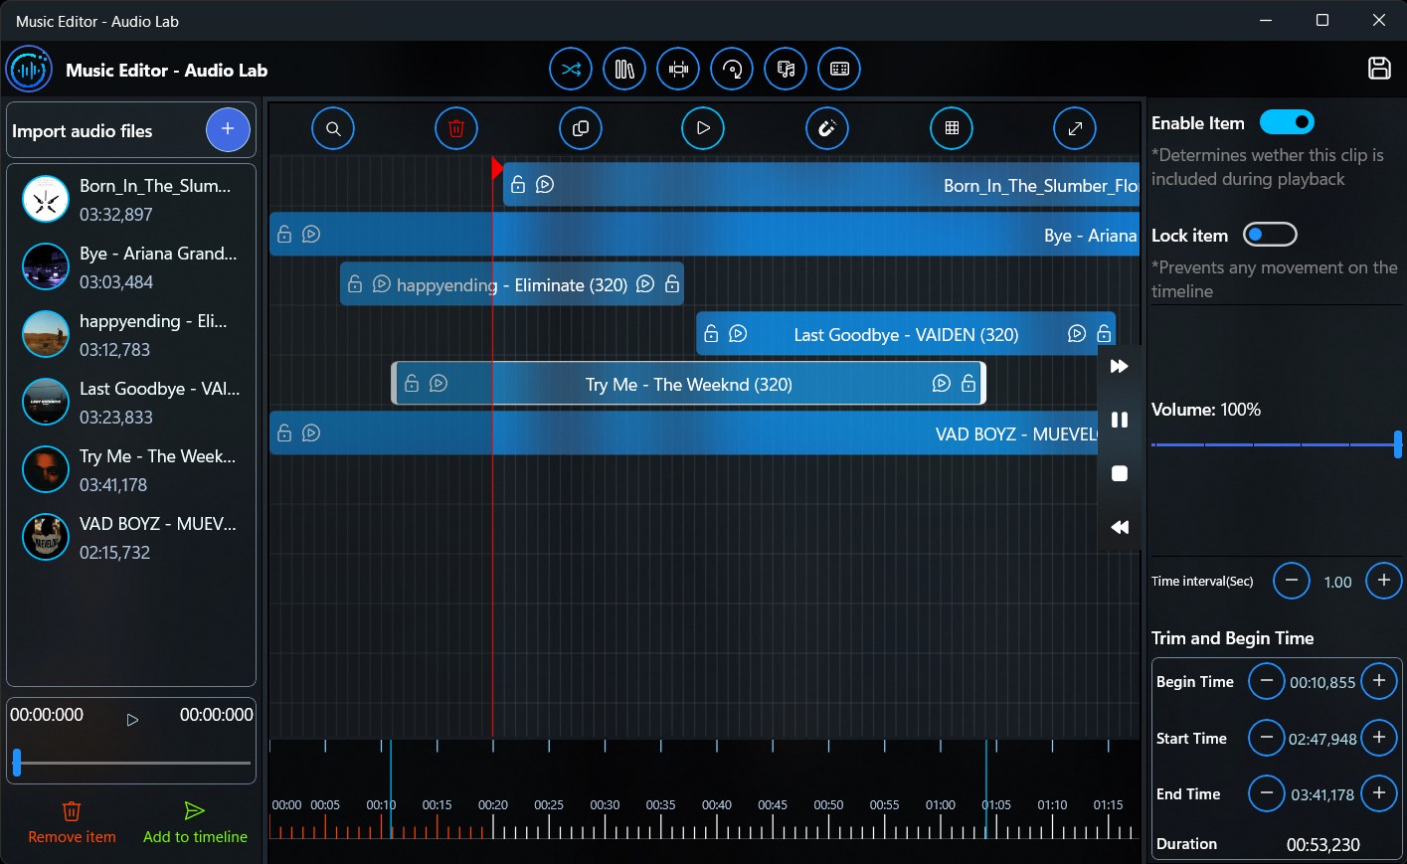1407x864 pixels.
Task: Click the expand timeline fullscreen icon
Action: [x=1074, y=128]
